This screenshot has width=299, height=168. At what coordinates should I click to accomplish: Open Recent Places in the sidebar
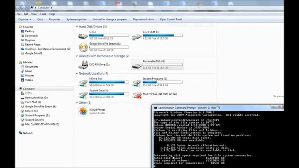pyautogui.click(x=33, y=44)
